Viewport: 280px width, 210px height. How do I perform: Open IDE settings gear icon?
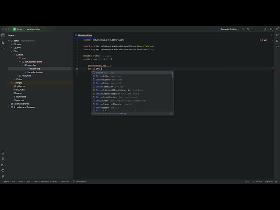(x=277, y=29)
